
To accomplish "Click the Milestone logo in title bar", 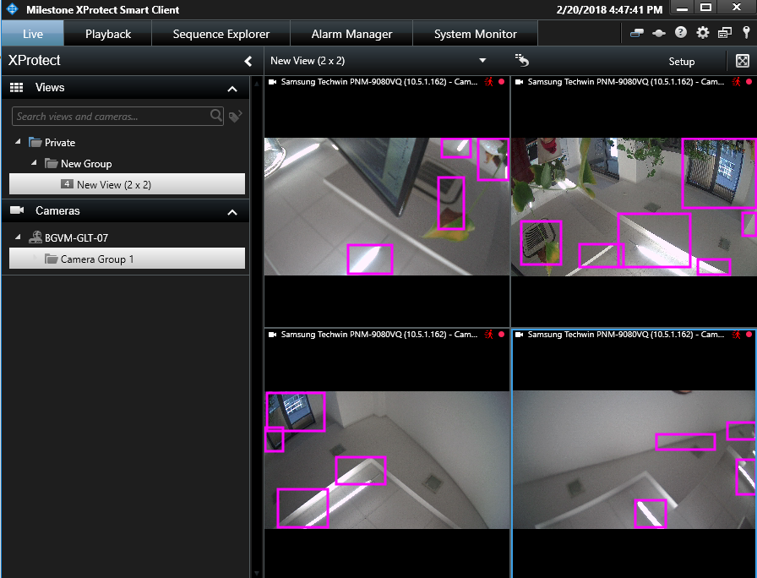I will [x=12, y=9].
